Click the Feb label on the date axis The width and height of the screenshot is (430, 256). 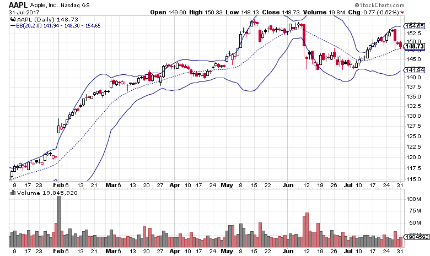coord(58,185)
